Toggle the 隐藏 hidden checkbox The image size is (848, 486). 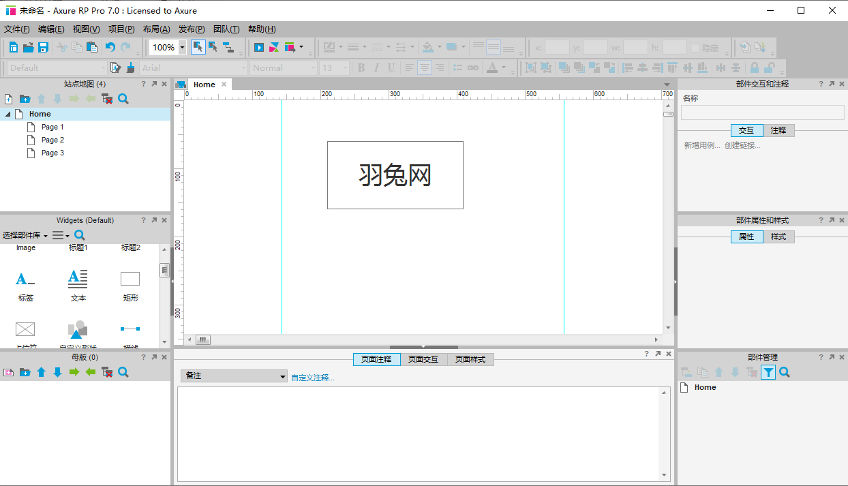coord(695,48)
